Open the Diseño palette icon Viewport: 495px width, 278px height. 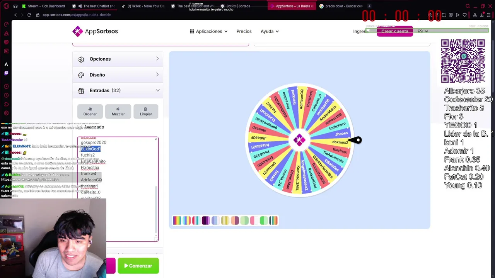(81, 75)
